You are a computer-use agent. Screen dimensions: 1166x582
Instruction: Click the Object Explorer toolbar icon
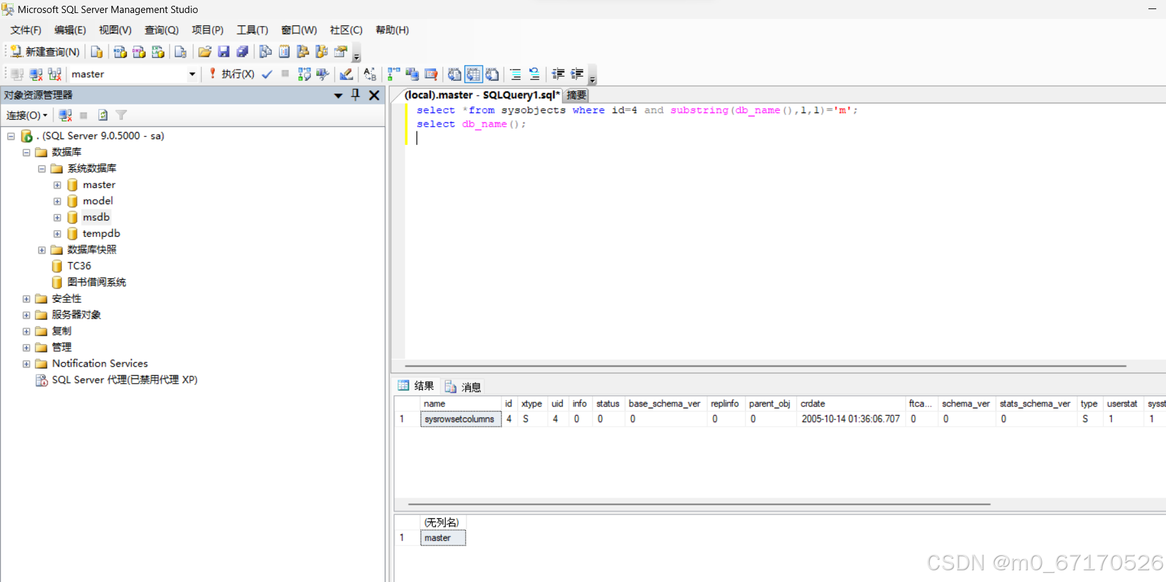[x=303, y=52]
